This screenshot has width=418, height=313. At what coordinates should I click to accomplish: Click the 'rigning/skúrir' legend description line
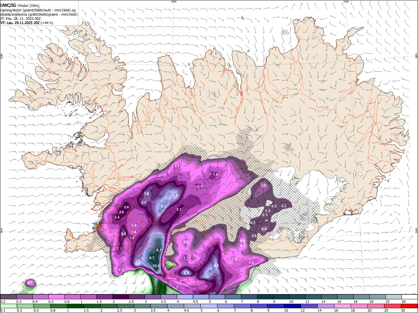click(38, 10)
